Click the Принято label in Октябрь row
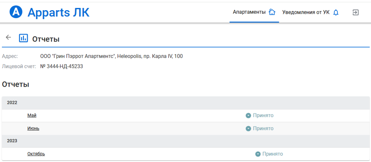The height and width of the screenshot is (162, 371). 273,154
